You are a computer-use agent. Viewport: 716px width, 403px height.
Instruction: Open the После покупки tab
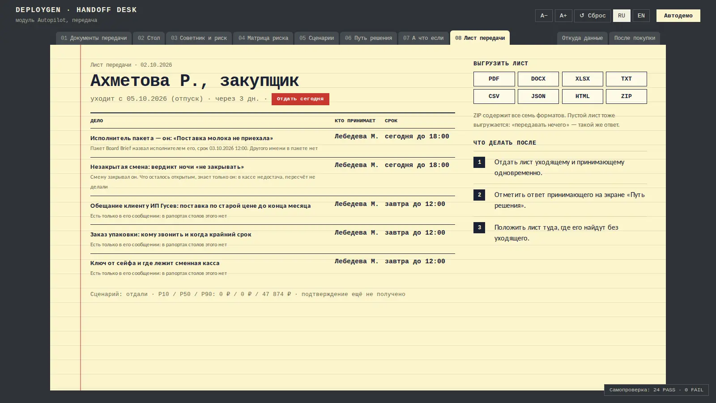point(635,38)
